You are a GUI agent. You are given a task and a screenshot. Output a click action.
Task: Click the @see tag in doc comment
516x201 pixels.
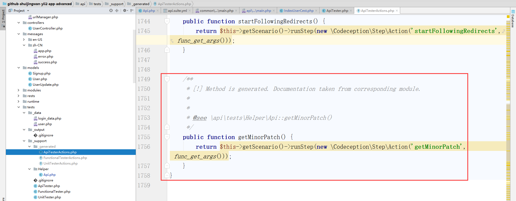click(x=200, y=118)
